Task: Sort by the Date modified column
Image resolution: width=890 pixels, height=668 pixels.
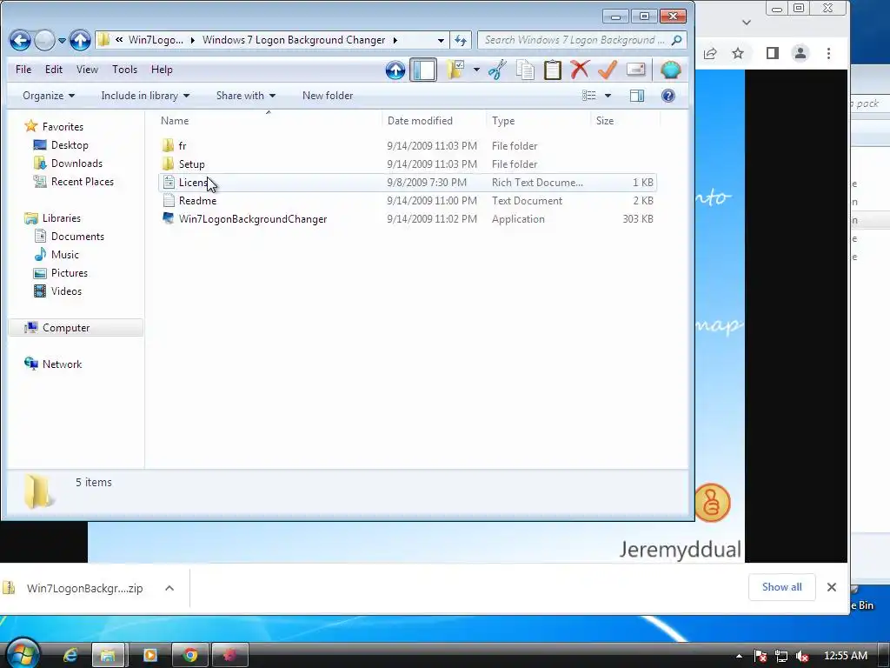Action: [x=435, y=120]
